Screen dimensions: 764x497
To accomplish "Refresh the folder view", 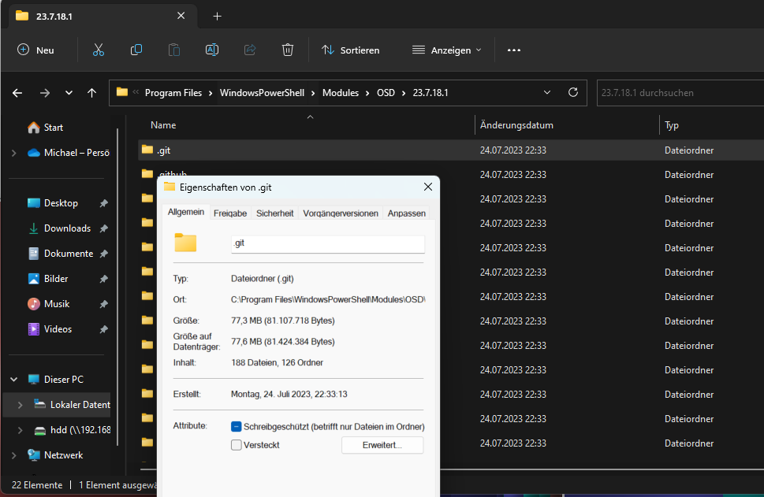I will click(x=573, y=92).
